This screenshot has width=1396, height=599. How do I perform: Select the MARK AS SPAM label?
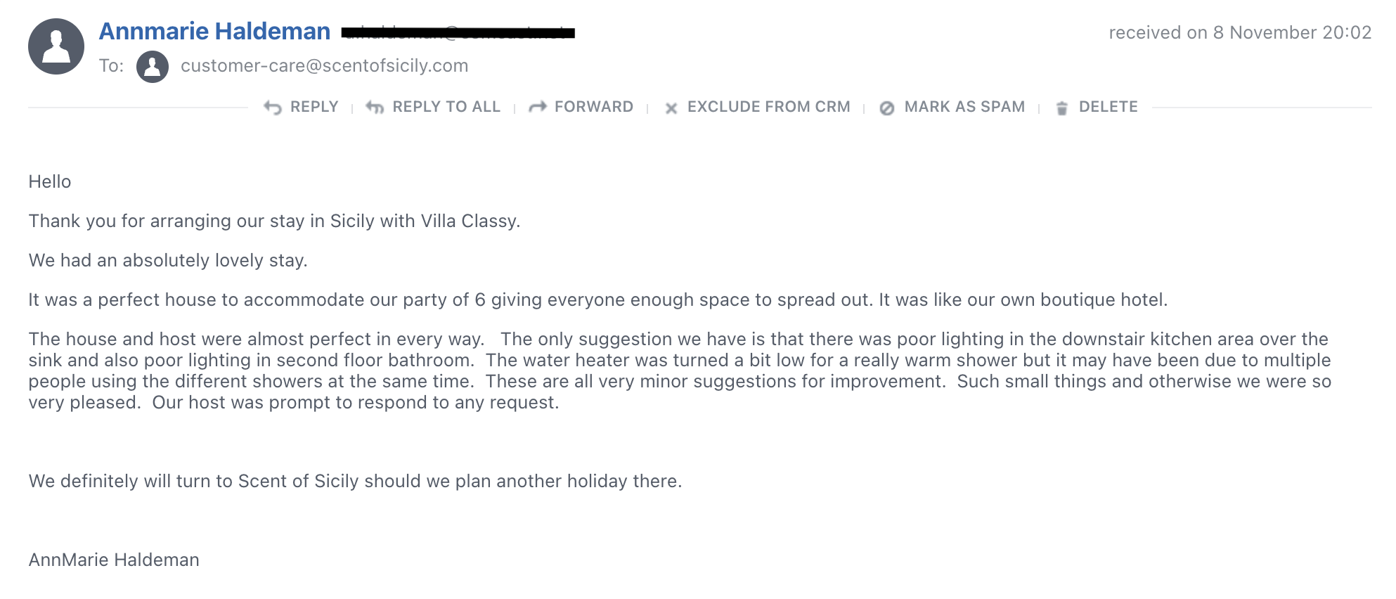(964, 107)
